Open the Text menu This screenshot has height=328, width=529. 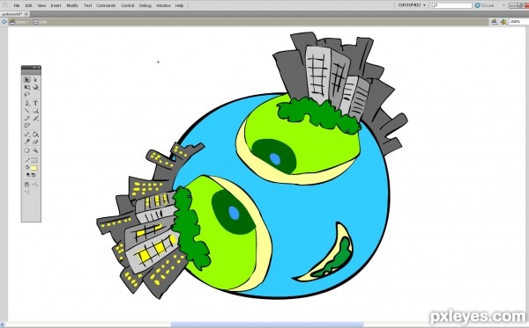[87, 6]
